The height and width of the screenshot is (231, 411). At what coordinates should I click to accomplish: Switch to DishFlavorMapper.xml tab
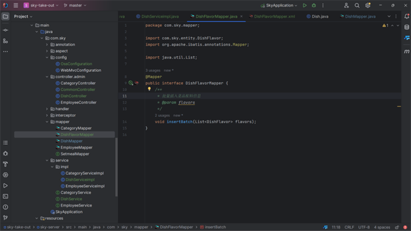point(272,16)
